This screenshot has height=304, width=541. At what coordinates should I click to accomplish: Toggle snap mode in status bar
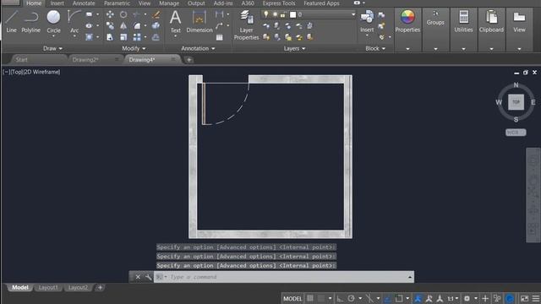(321, 298)
